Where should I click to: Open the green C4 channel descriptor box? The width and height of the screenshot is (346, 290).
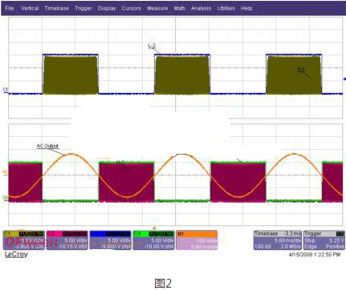(153, 240)
